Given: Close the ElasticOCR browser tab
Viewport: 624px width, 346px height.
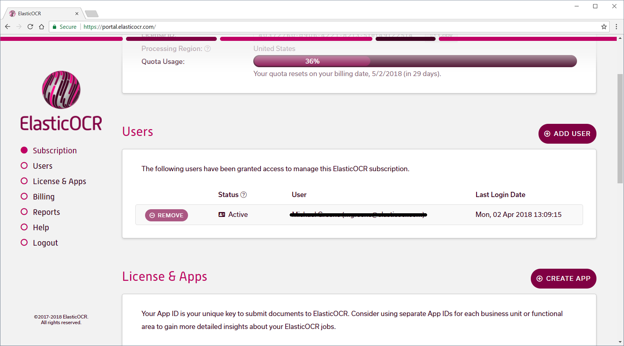Looking at the screenshot, I should click(77, 14).
